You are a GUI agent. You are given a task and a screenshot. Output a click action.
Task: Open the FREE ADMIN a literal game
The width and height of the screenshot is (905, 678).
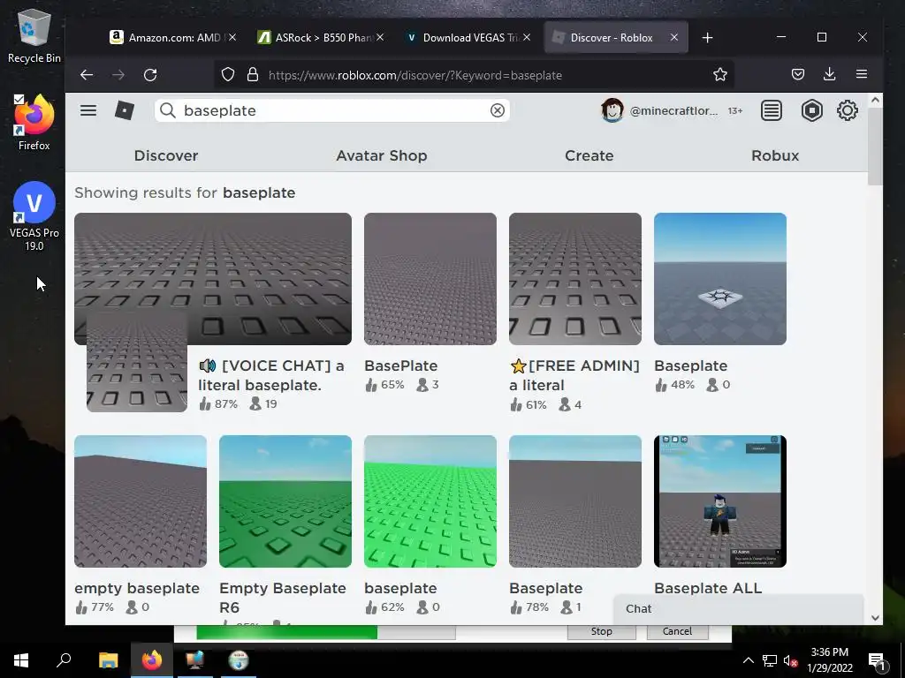[x=574, y=279]
